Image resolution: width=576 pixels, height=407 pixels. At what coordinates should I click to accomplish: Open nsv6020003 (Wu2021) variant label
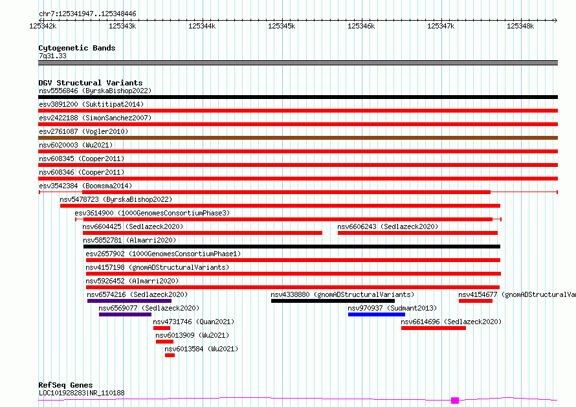point(76,145)
